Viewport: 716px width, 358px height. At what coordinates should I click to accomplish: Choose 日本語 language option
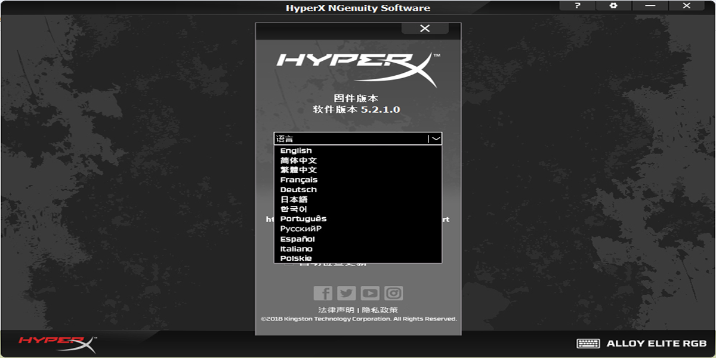tap(358, 199)
